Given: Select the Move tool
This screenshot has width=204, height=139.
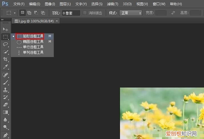Looking at the screenshot, I should point(5,29).
